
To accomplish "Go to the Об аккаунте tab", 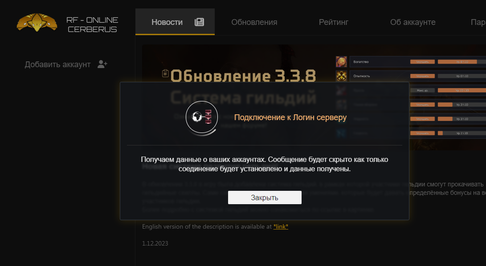I will pyautogui.click(x=413, y=22).
